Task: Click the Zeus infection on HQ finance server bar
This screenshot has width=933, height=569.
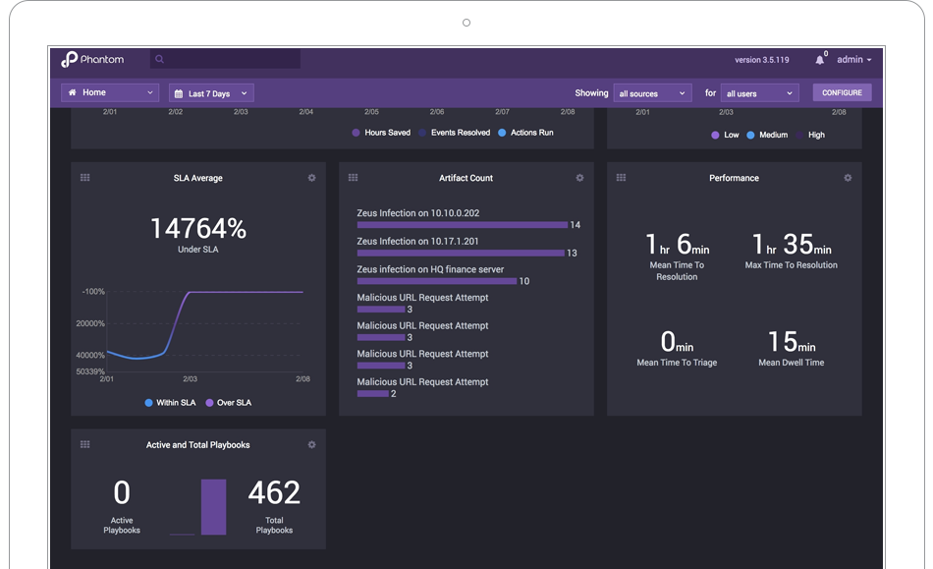Action: (437, 281)
